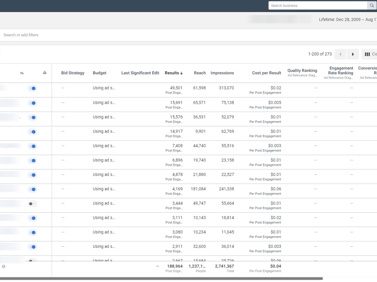Image resolution: width=377 pixels, height=282 pixels.
Task: Toggle row with 4,169 results
Action: coord(32,190)
